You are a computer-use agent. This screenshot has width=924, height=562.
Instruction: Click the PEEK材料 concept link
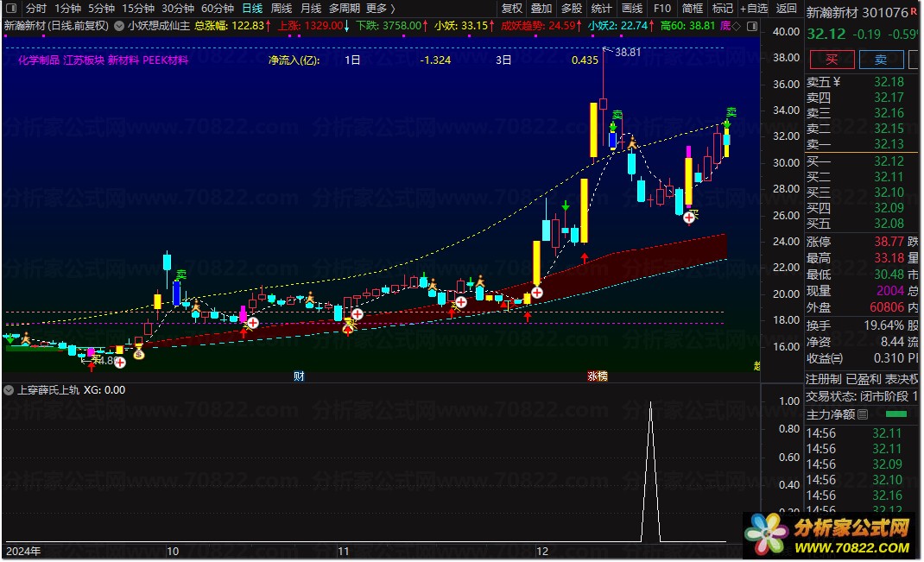click(166, 60)
